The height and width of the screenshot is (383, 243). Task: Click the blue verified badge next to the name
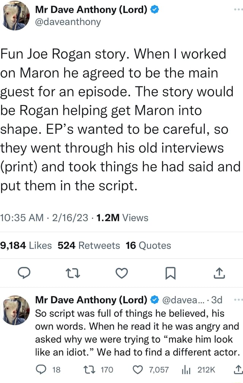point(154,10)
